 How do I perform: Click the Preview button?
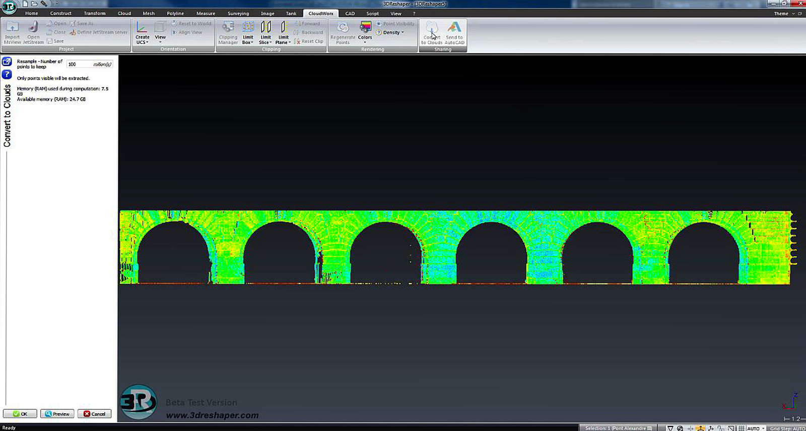pos(57,414)
